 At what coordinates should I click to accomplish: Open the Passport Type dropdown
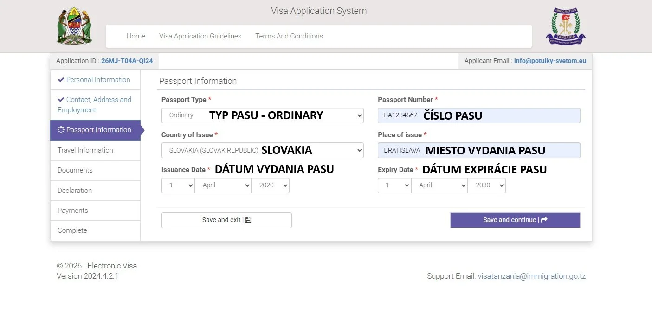263,115
